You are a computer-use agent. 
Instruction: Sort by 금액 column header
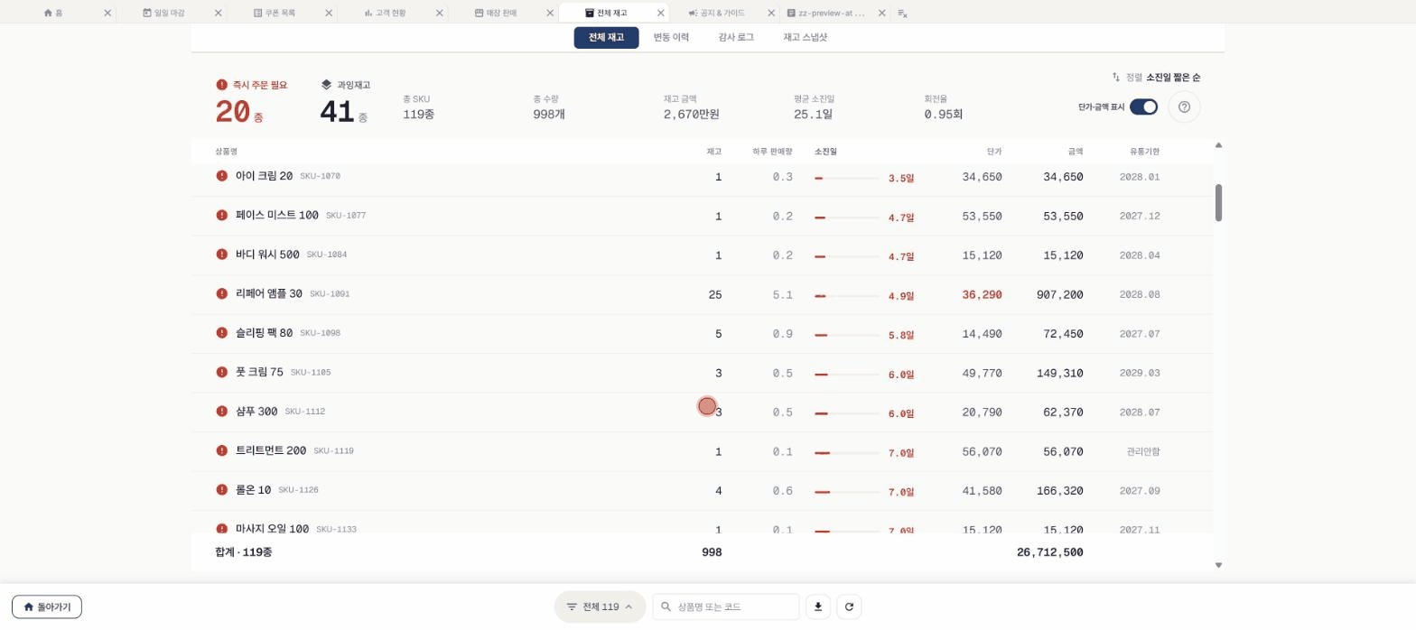(x=1075, y=152)
